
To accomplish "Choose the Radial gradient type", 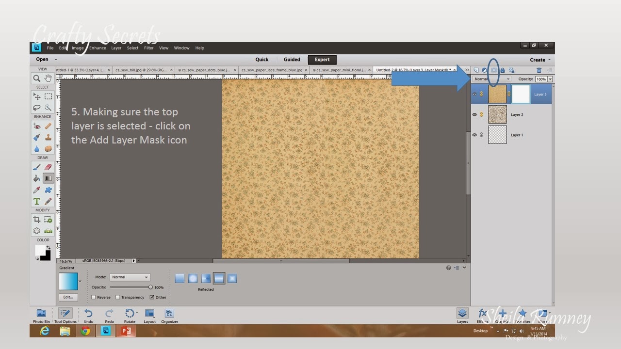I will tap(193, 278).
